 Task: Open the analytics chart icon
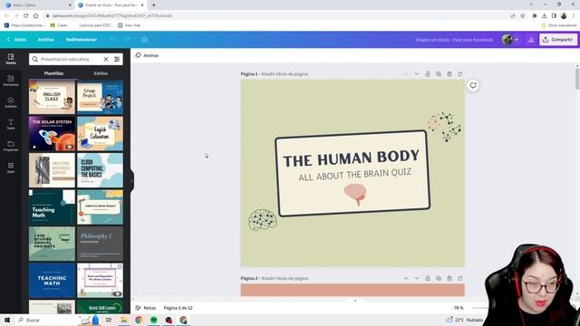(x=531, y=40)
